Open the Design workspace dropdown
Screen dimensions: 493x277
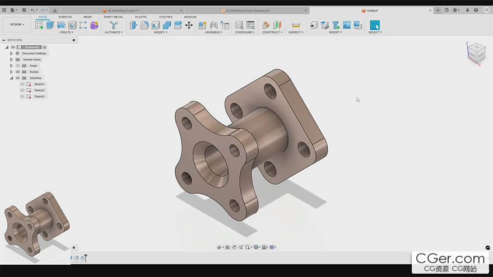tap(17, 25)
